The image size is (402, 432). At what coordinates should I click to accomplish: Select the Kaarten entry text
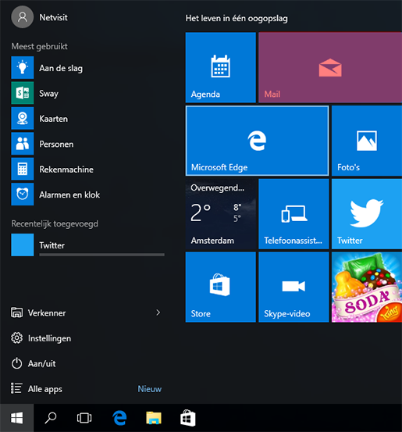[x=53, y=119]
